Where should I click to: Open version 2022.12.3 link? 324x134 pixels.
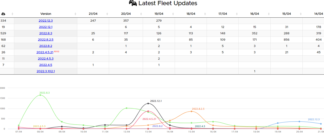pos(46,21)
